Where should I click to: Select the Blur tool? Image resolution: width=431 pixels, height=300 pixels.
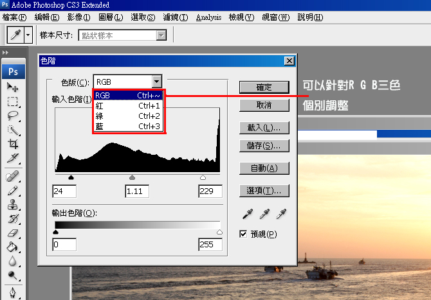coord(13,261)
